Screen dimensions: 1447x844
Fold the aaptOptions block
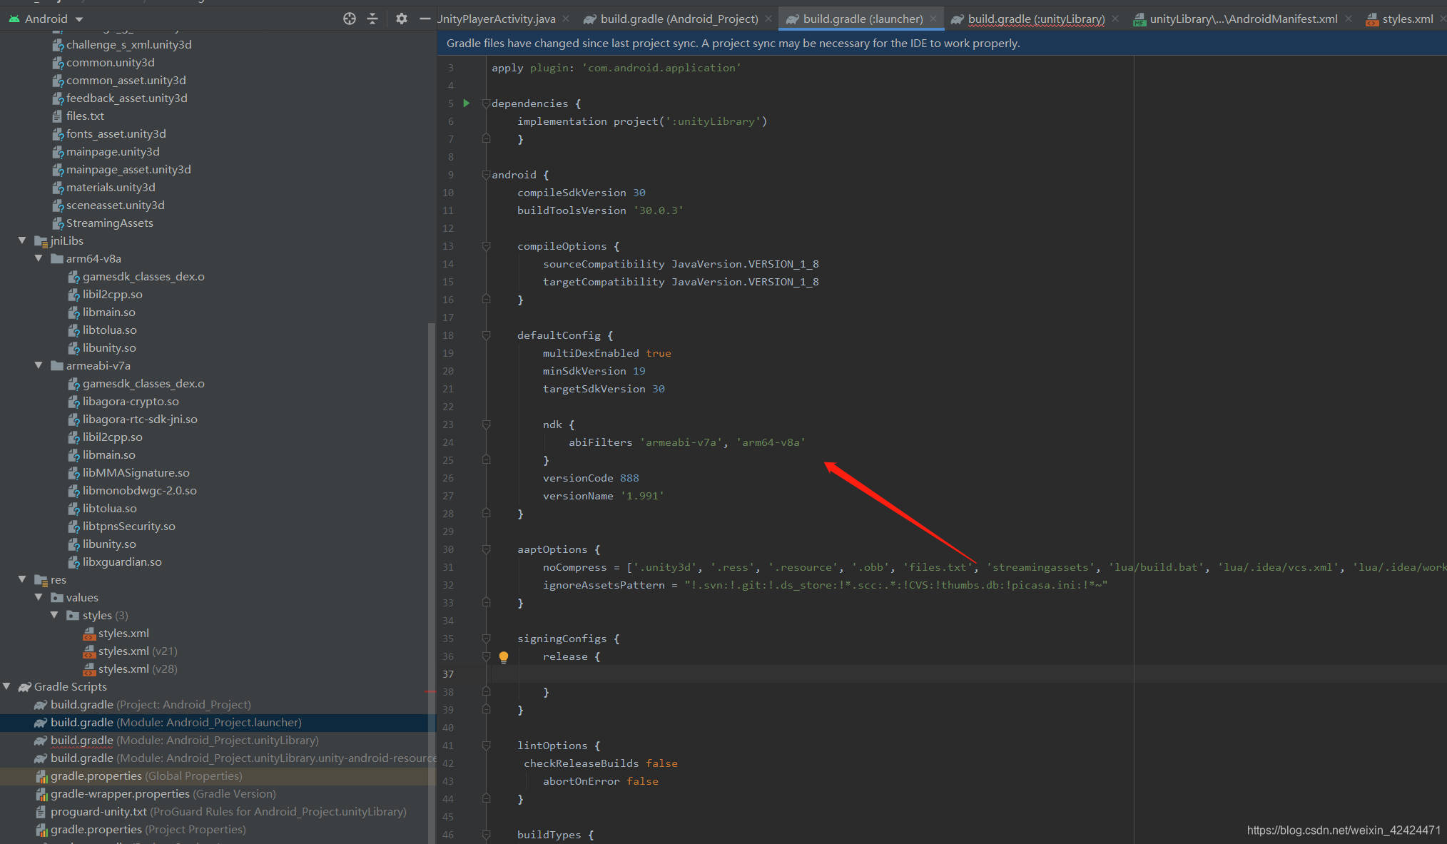tap(486, 549)
